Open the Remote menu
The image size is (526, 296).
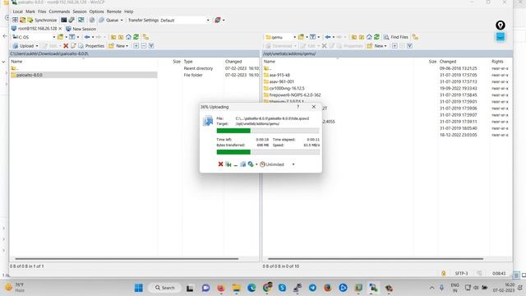114,12
